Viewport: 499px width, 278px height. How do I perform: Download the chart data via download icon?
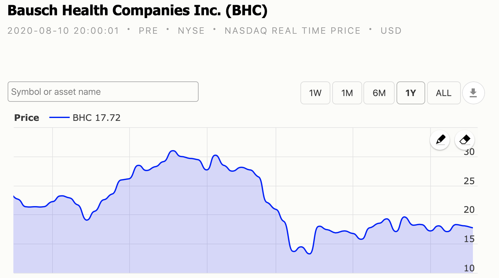pos(473,93)
